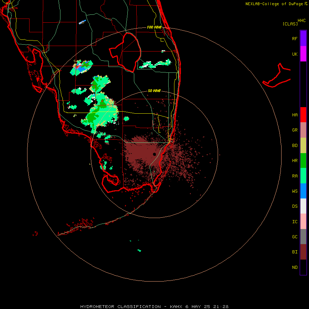Click the BD yellow legend swatch
The image size is (309, 309).
tap(303, 146)
